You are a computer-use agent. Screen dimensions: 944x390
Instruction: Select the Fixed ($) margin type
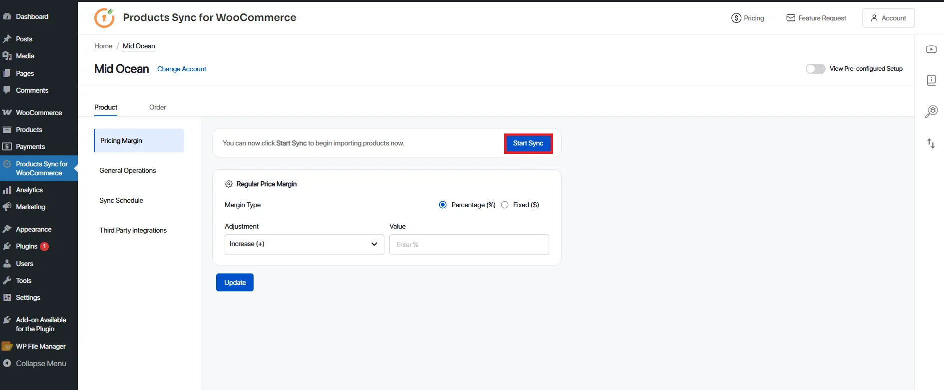pyautogui.click(x=505, y=205)
